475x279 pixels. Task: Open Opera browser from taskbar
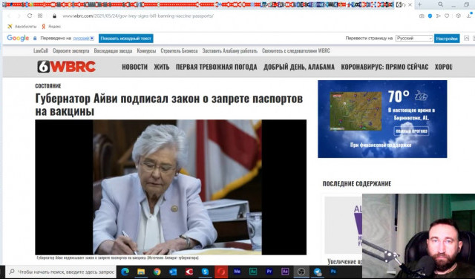(x=221, y=272)
